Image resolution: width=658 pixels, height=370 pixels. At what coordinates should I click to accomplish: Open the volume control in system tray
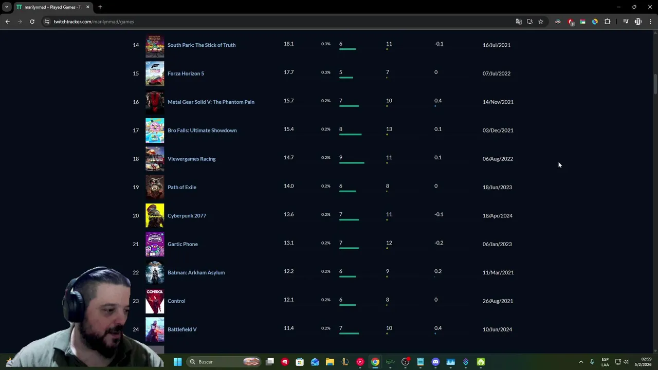pyautogui.click(x=626, y=362)
